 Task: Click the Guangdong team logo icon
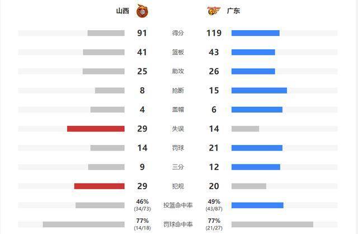(214, 11)
